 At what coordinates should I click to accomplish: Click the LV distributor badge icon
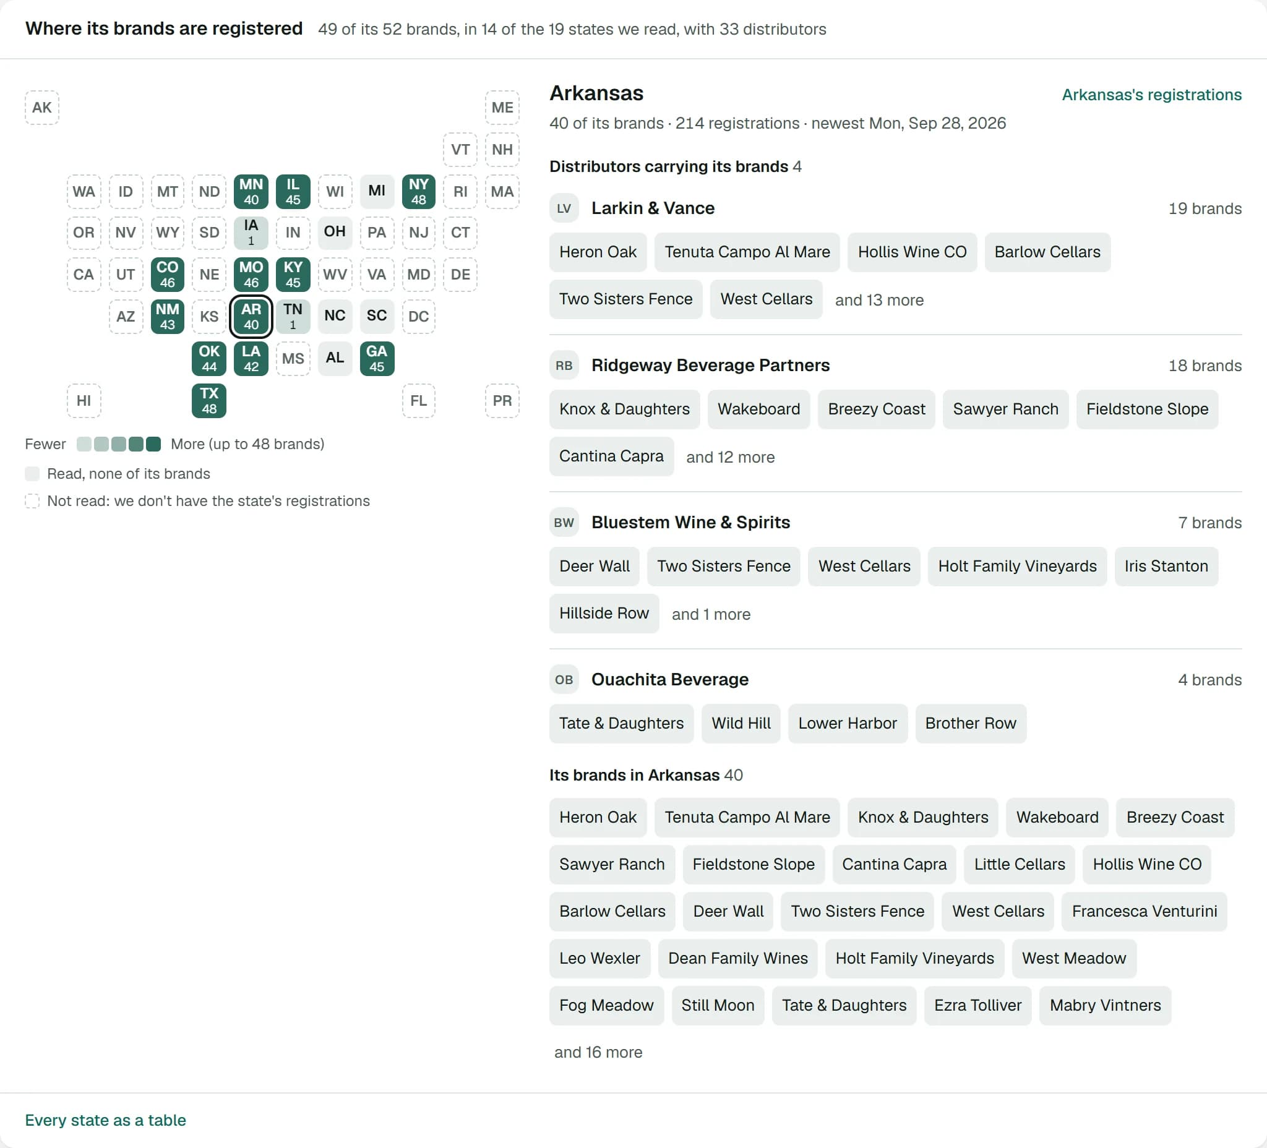tap(564, 208)
